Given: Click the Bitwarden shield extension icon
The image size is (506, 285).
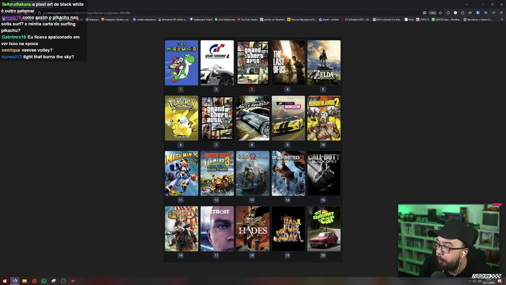Looking at the screenshot, I should pos(478,13).
